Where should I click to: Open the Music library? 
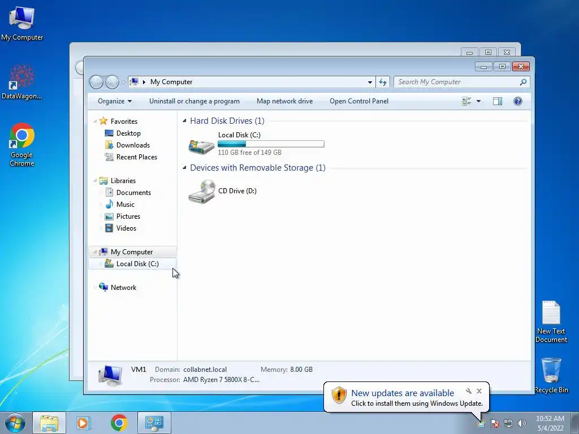tap(125, 205)
